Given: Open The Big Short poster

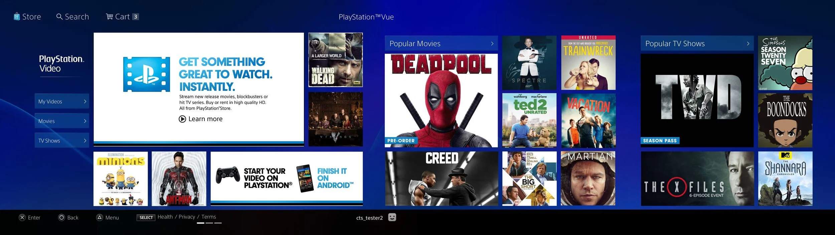Looking at the screenshot, I should [x=529, y=179].
